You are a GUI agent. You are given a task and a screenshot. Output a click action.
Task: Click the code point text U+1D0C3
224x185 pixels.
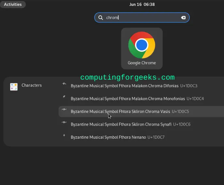188,86
